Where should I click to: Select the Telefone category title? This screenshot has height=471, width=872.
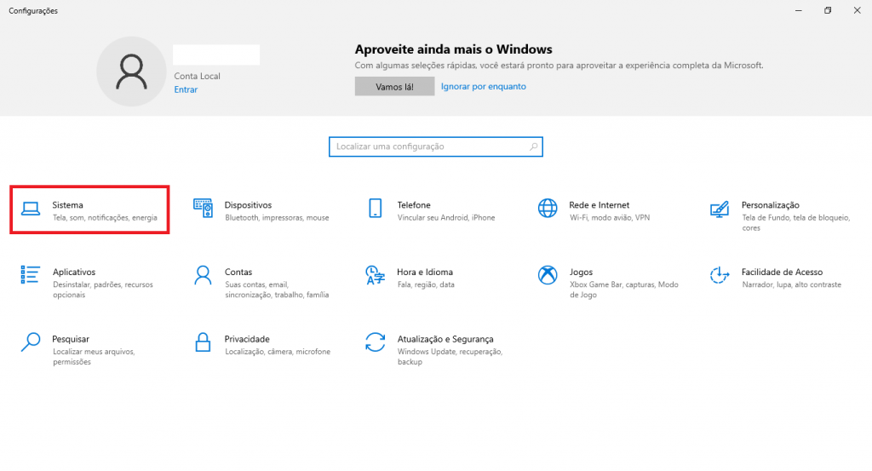coord(414,205)
